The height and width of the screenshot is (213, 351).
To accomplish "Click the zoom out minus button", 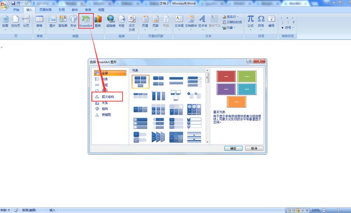I will coord(324,210).
